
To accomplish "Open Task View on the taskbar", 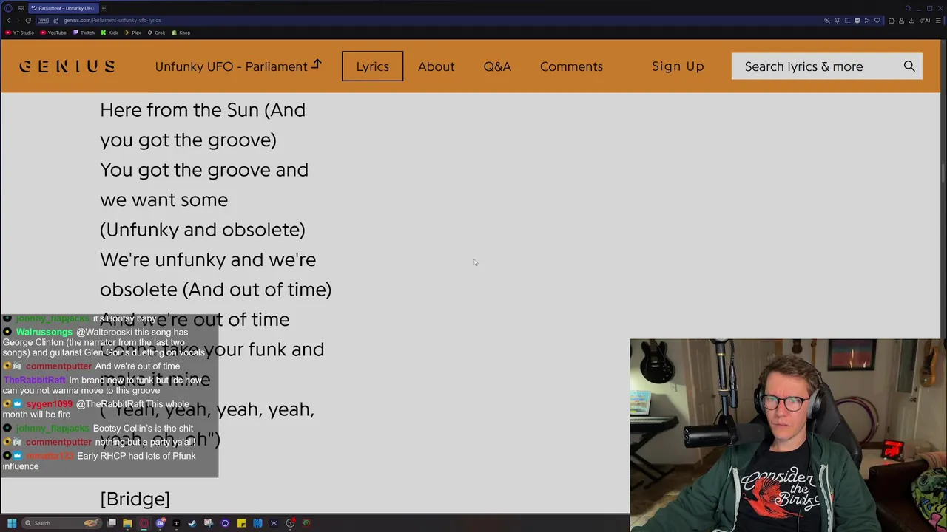I will [x=111, y=523].
